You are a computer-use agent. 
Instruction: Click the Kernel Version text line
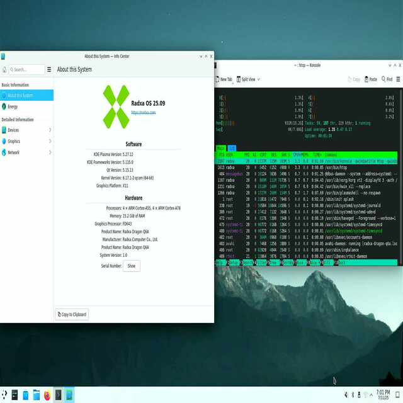127,178
